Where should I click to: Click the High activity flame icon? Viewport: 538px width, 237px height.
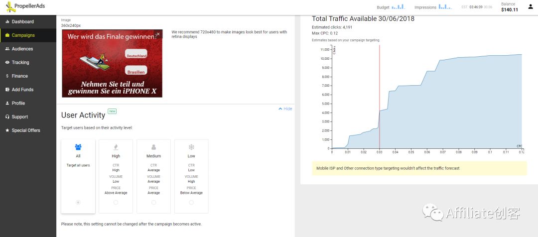coord(116,147)
